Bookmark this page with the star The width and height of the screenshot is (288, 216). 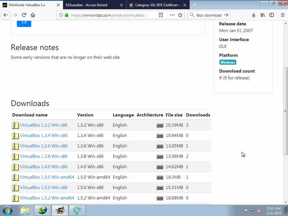tap(180, 15)
